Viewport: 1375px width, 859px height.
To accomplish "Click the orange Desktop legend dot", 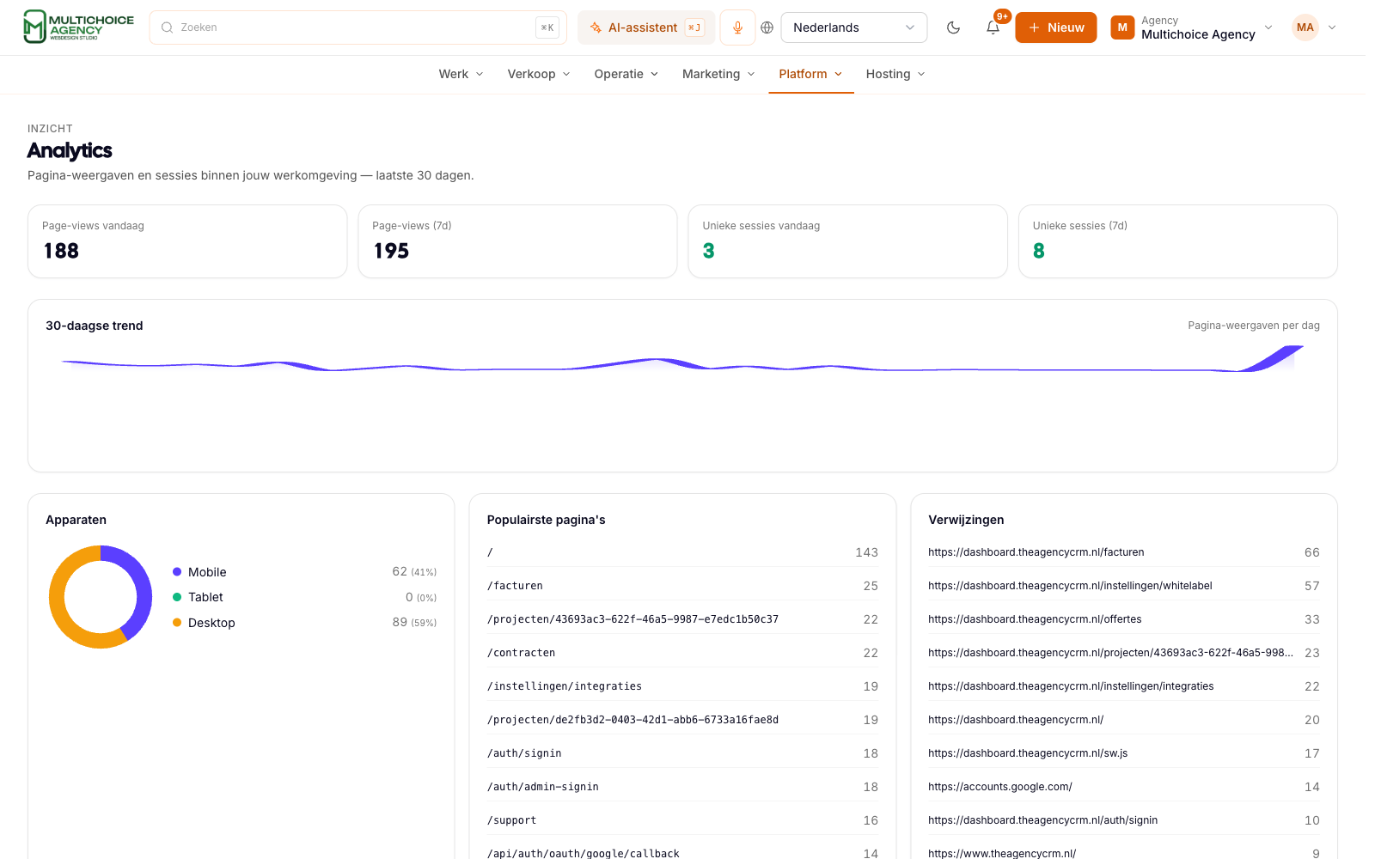I will (177, 623).
